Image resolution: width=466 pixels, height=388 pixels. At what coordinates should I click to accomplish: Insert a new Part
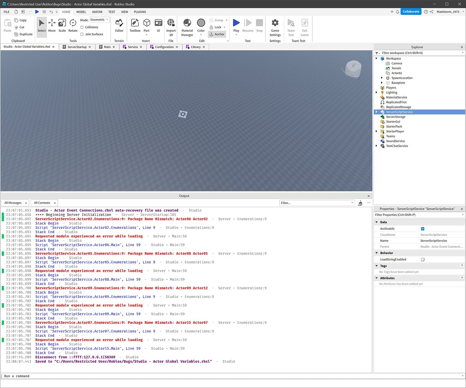tap(147, 24)
